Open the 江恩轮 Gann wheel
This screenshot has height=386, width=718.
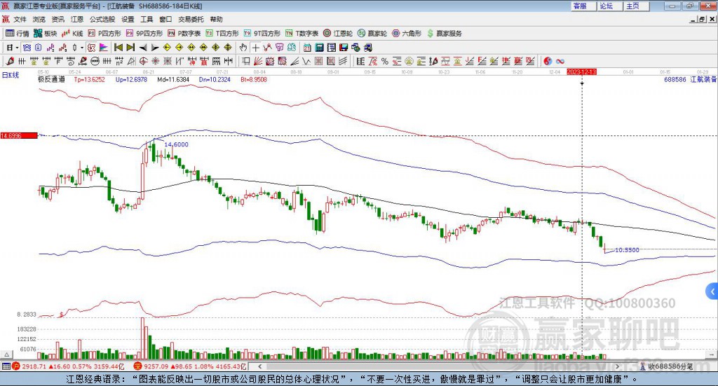[338, 34]
